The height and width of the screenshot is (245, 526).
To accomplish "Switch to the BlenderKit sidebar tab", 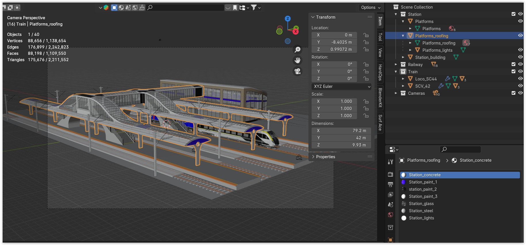I will point(380,98).
